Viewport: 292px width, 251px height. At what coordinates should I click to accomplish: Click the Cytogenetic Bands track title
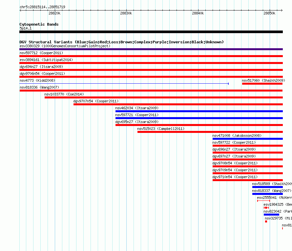point(39,24)
